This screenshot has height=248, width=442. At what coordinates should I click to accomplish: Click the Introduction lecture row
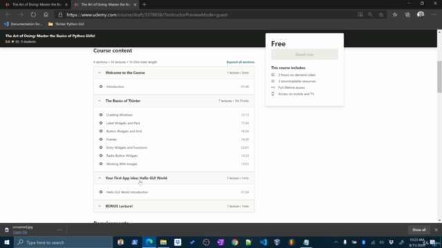point(173,87)
